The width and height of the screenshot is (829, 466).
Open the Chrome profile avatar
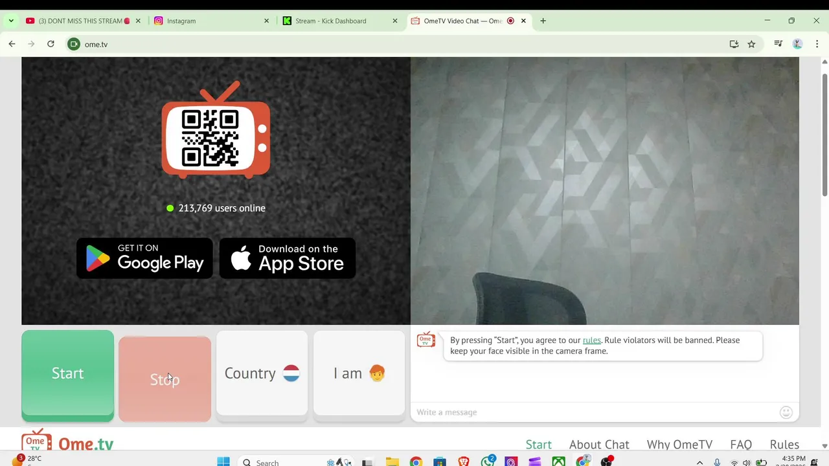click(x=798, y=44)
